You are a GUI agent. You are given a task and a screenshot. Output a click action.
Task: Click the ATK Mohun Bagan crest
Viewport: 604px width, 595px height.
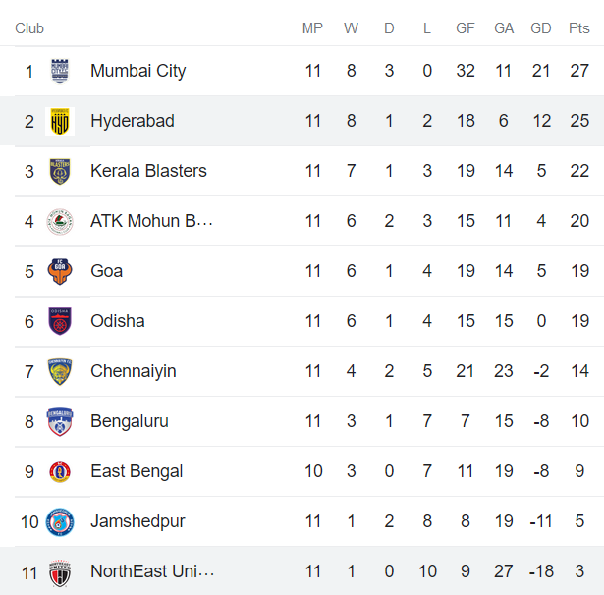pos(61,221)
